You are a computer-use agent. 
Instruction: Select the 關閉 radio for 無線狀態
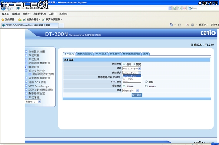134,64
